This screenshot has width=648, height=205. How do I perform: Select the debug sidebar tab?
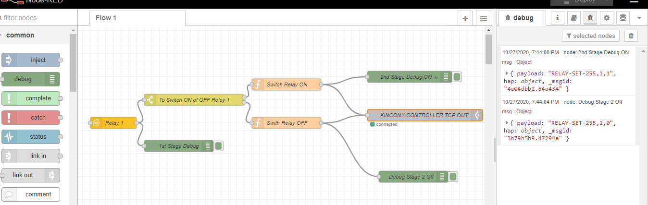pyautogui.click(x=522, y=18)
